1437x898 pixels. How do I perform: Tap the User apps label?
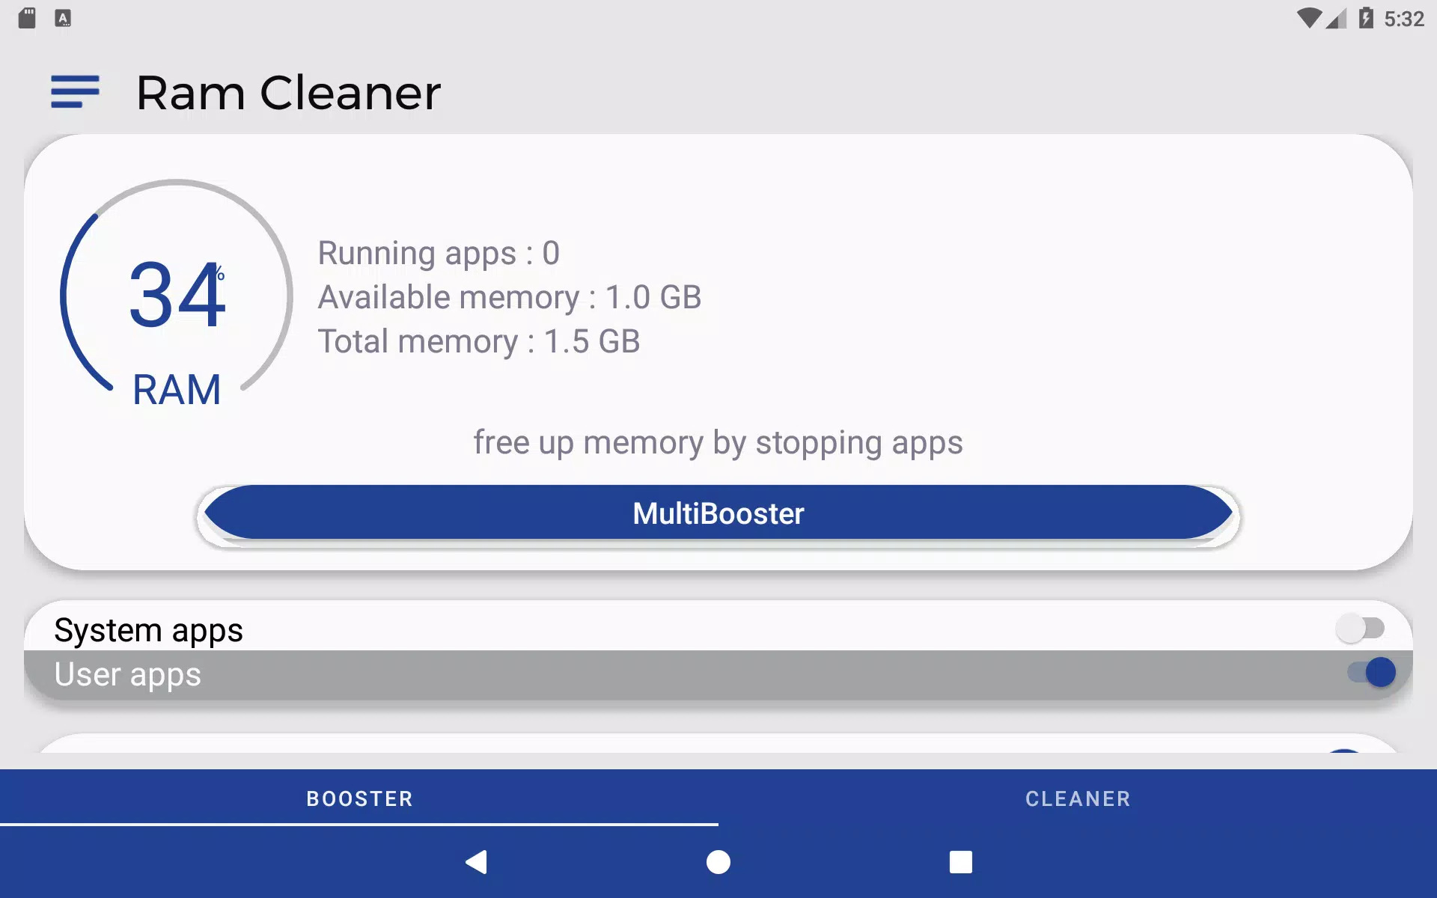coord(127,675)
